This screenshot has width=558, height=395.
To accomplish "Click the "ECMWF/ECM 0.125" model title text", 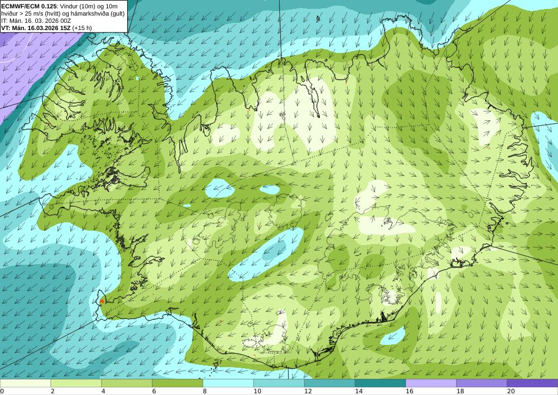I will pos(29,6).
